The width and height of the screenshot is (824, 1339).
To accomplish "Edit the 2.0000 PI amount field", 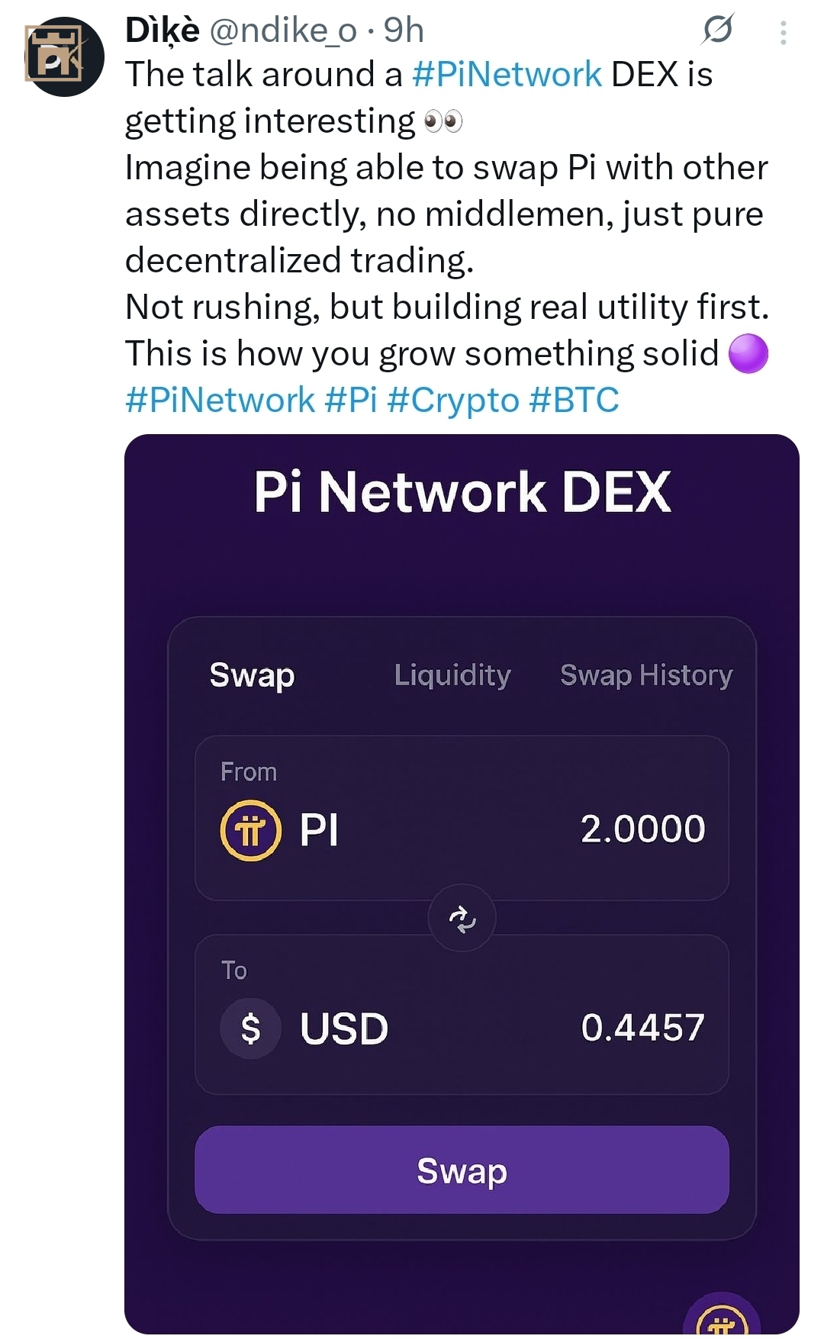I will click(642, 829).
